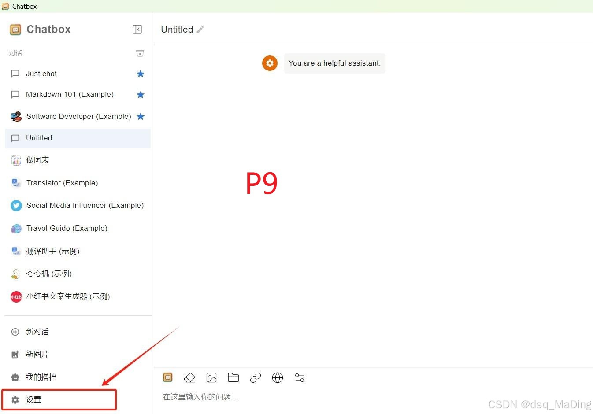593x414 pixels.
Task: Click the plus circle icon beside 新对话
Action: coord(15,332)
